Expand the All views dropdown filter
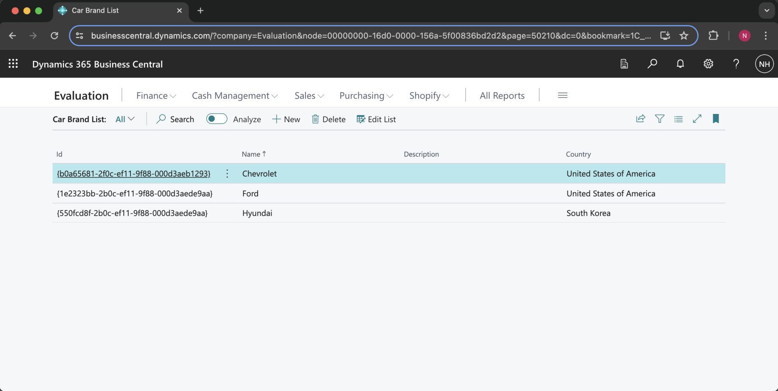This screenshot has width=778, height=391. pyautogui.click(x=125, y=119)
